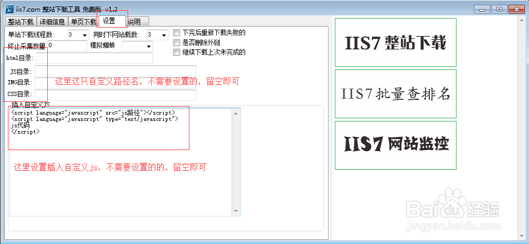
Task: Expand the 单站下载线程数 dropdown
Action: (x=84, y=35)
